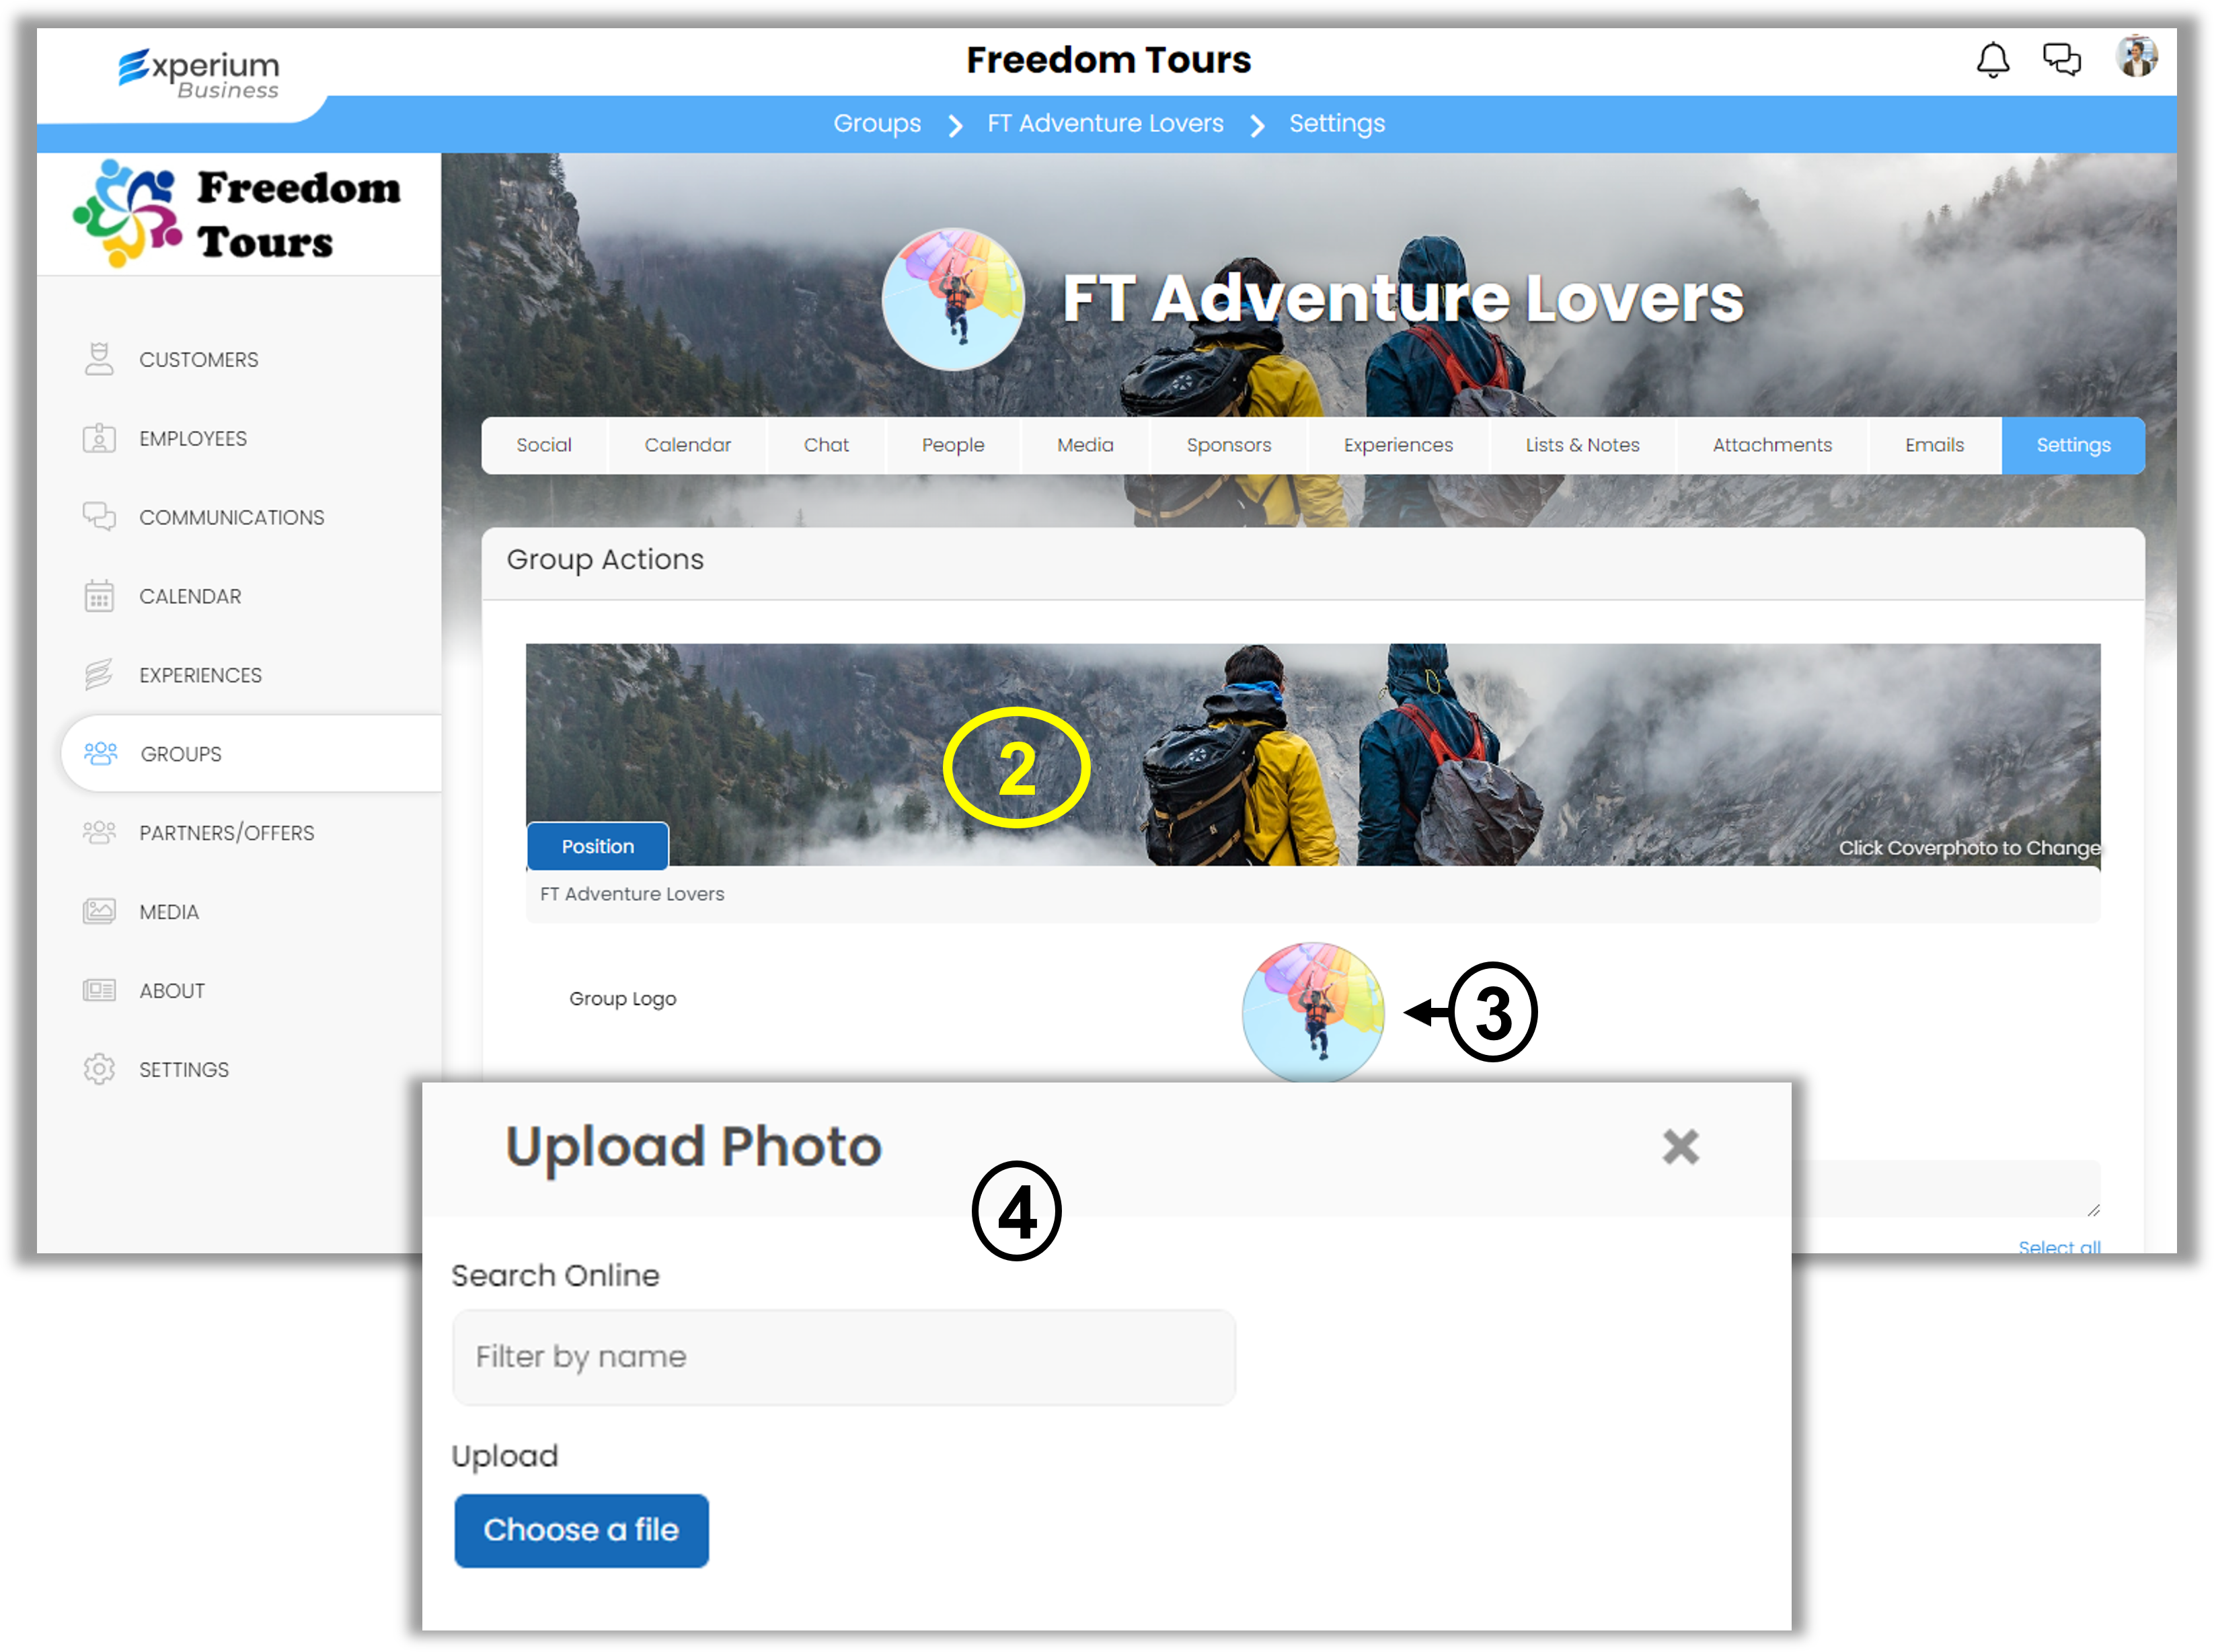Open MEDIA in the sidebar
Viewport: 2214px width, 1652px height.
[x=169, y=912]
